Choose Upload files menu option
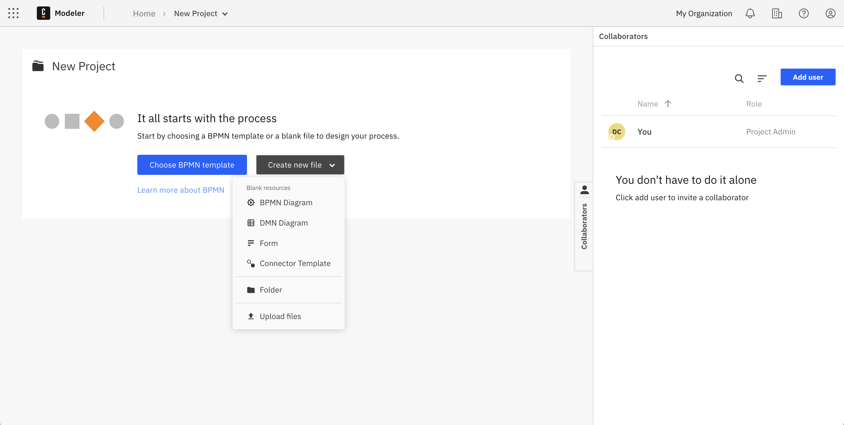Image resolution: width=844 pixels, height=425 pixels. 280,316
